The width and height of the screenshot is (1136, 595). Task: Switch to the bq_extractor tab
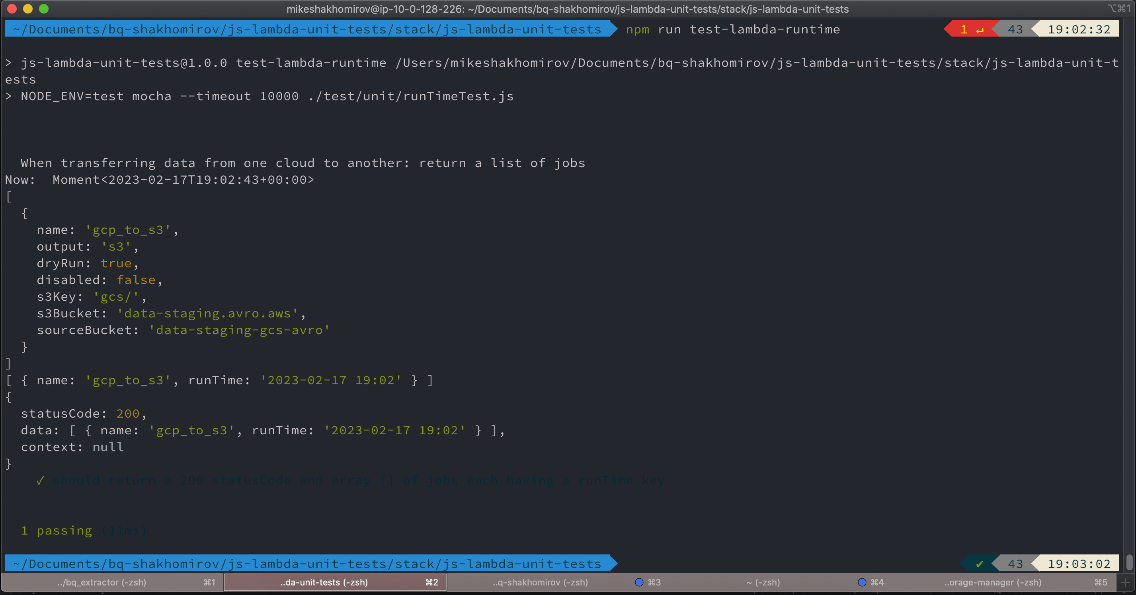tap(102, 582)
